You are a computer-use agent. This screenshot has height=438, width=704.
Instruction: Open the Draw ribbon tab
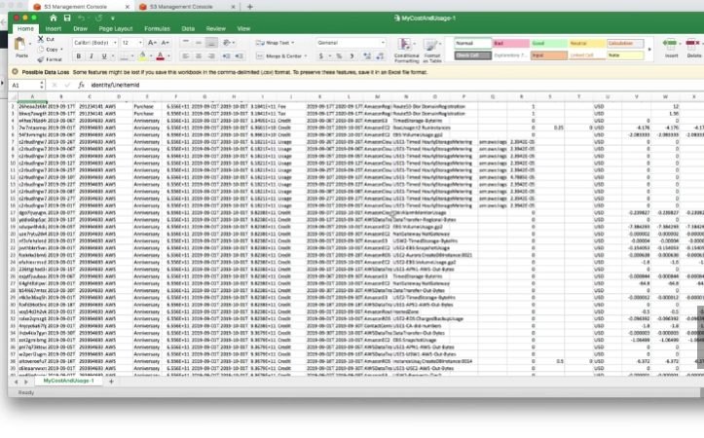[81, 29]
